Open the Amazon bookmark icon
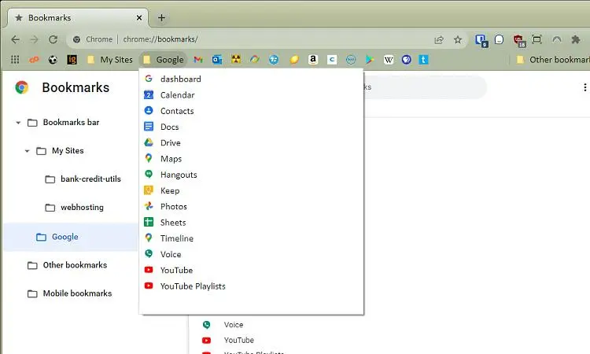Screen dimensions: 590x354 pos(312,60)
